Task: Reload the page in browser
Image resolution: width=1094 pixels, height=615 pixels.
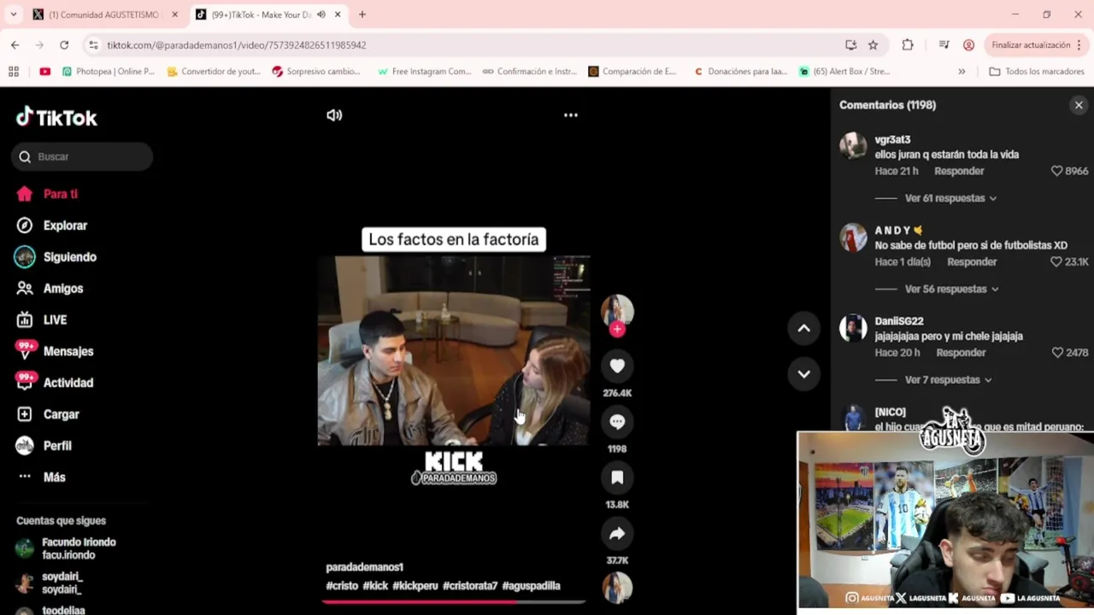Action: [x=64, y=45]
